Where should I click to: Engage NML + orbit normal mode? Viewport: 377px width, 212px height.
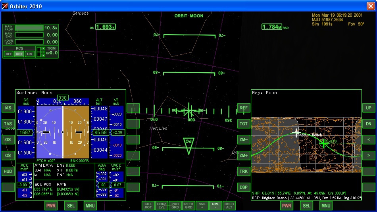(202, 206)
